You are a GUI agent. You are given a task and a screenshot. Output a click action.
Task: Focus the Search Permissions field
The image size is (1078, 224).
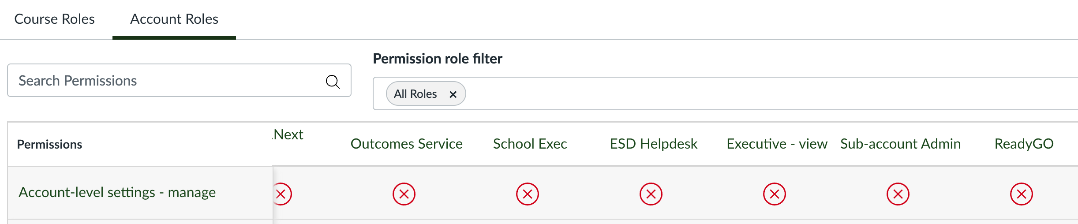(x=168, y=81)
